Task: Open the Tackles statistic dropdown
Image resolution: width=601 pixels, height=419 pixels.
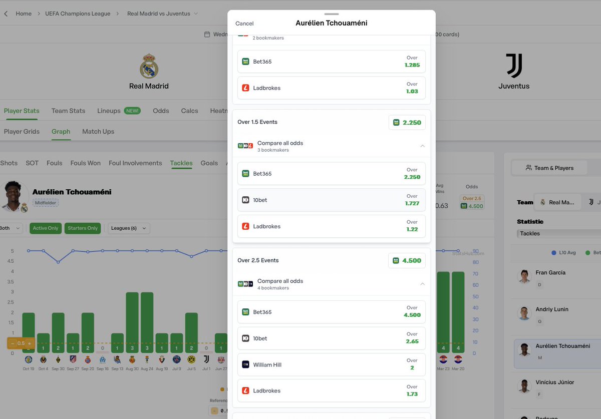Action: 559,233
